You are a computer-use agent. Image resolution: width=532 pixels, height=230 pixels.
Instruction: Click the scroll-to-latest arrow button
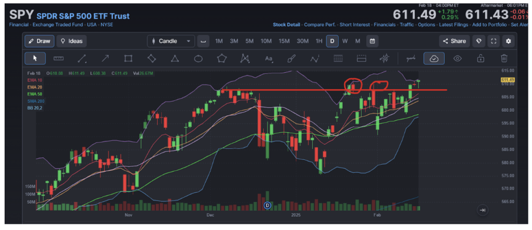coord(483,210)
